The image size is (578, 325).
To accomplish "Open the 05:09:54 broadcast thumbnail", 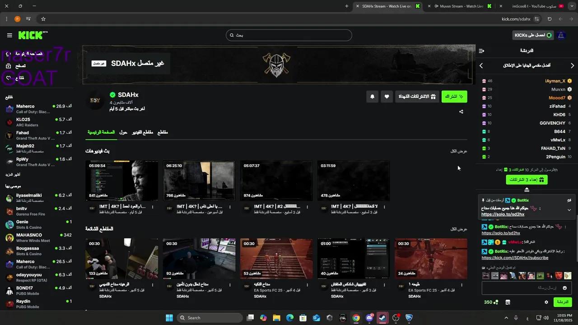I will pos(122,181).
